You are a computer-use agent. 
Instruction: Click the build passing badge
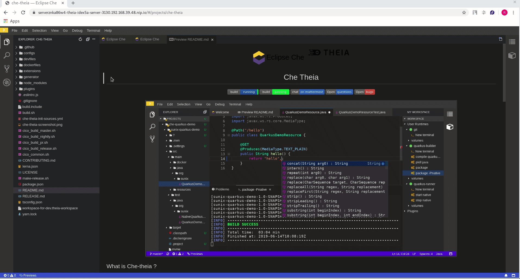[x=274, y=92]
